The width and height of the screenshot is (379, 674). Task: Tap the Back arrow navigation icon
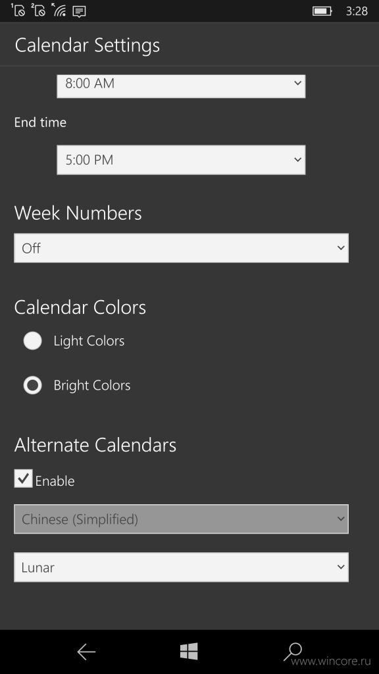(x=86, y=652)
